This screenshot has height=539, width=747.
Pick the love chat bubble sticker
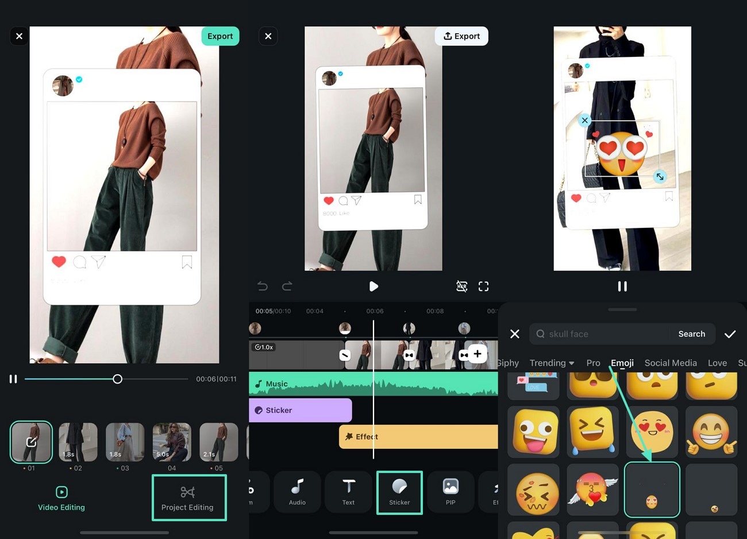[x=534, y=386]
